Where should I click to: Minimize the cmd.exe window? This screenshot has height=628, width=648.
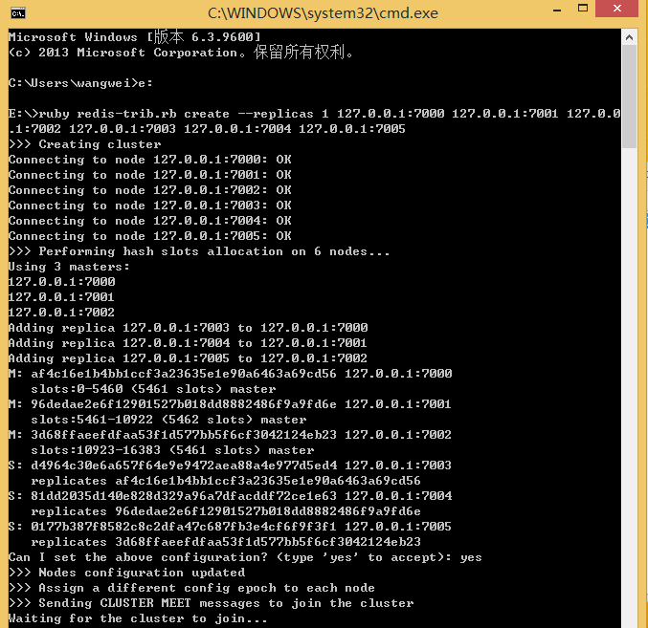(557, 9)
